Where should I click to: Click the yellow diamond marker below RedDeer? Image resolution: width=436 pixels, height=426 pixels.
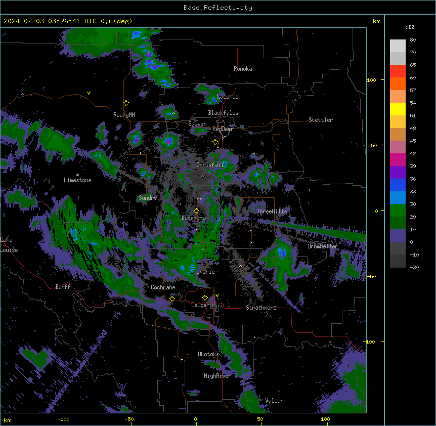(x=215, y=142)
